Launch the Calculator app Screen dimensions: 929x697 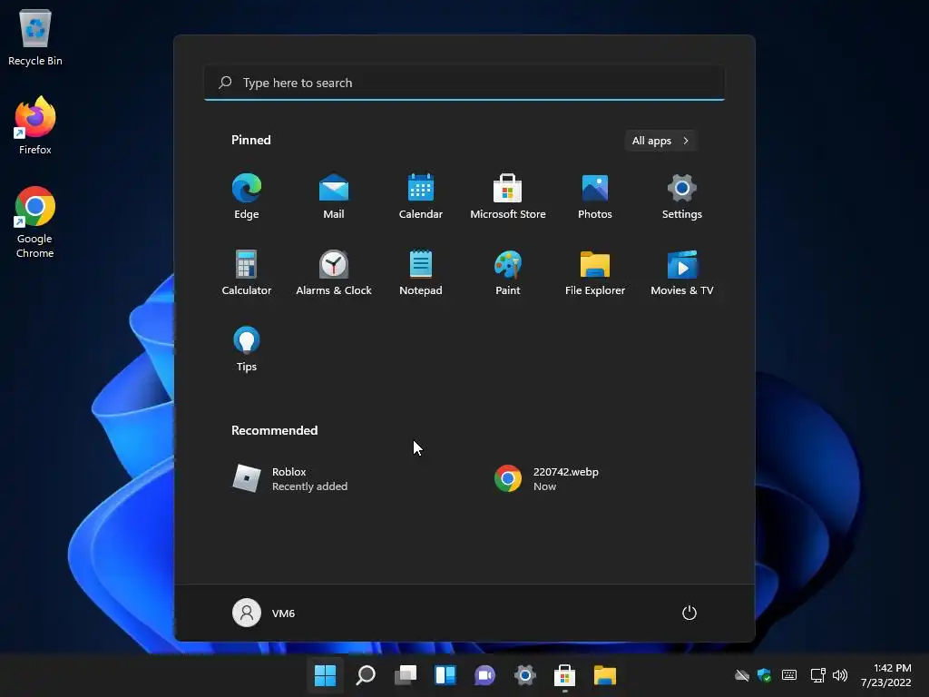[x=247, y=272]
